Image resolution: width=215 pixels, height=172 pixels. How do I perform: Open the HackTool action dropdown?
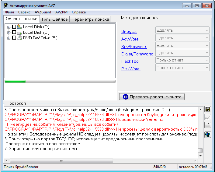click(x=182, y=60)
